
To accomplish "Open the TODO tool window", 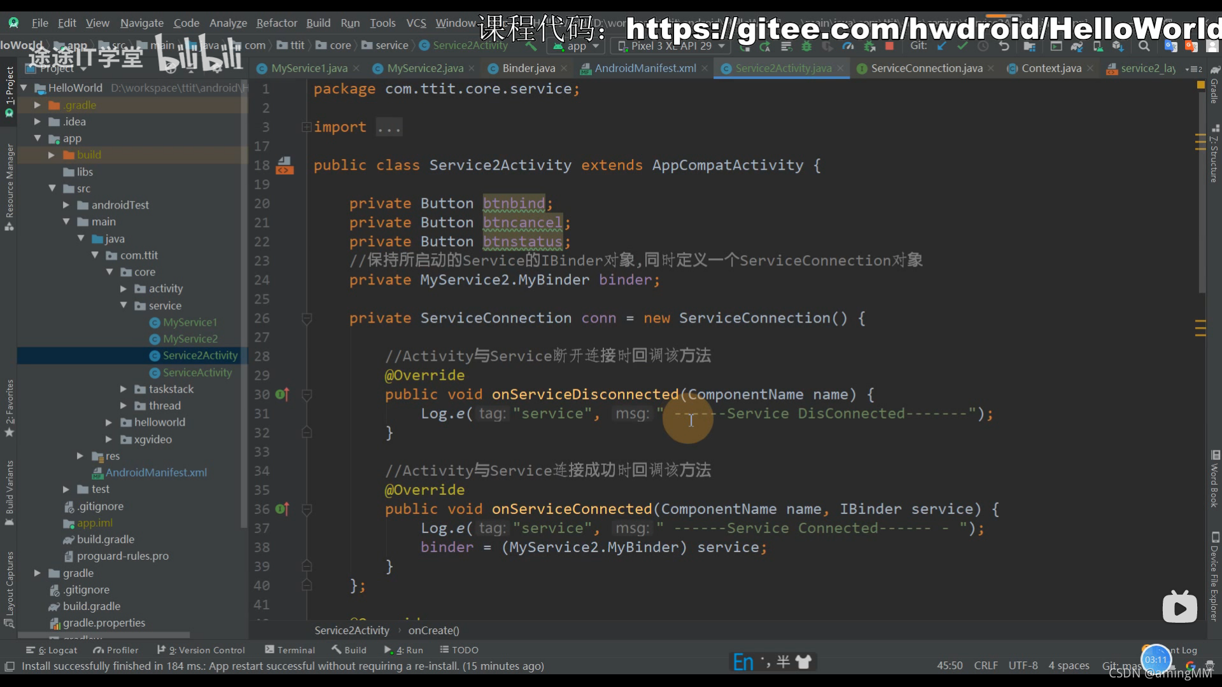I will (x=460, y=650).
